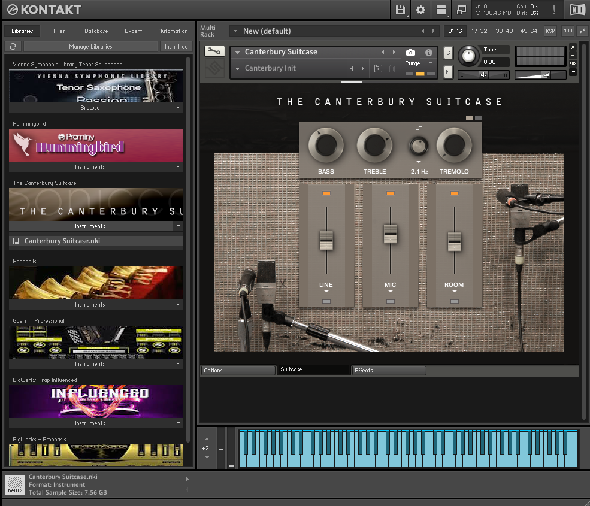Open the Effects tab of the instrument
The image size is (590, 506).
(389, 371)
